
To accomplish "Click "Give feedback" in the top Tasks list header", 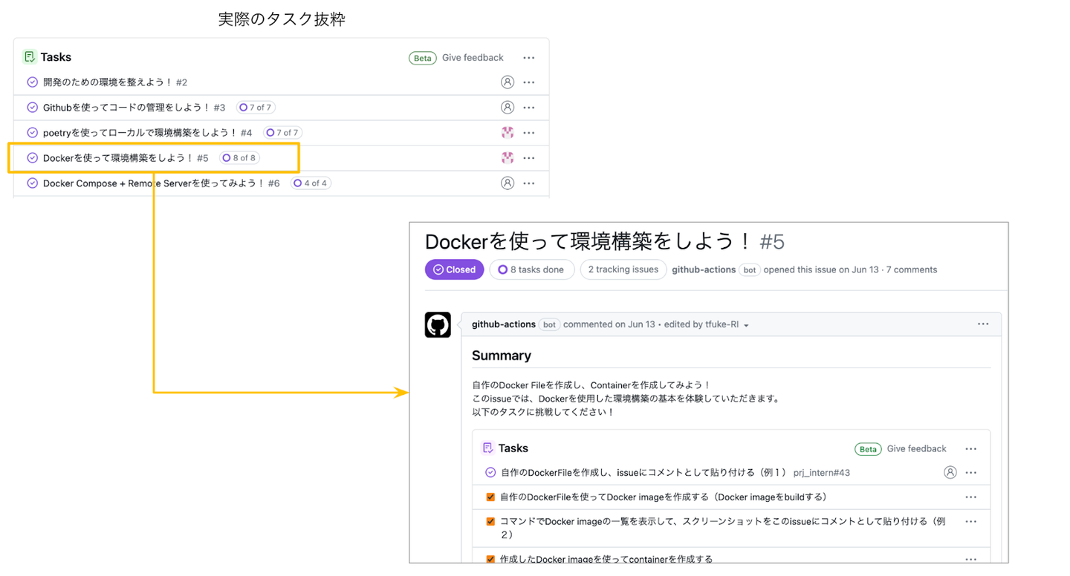I will tap(473, 58).
